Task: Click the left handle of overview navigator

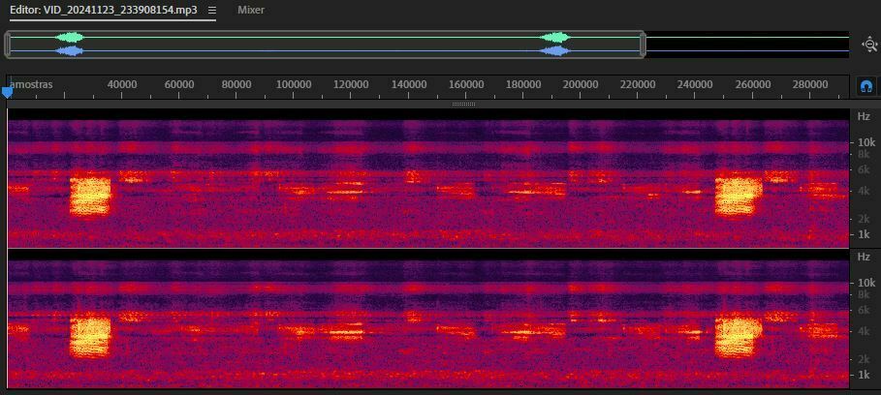Action: [8, 45]
